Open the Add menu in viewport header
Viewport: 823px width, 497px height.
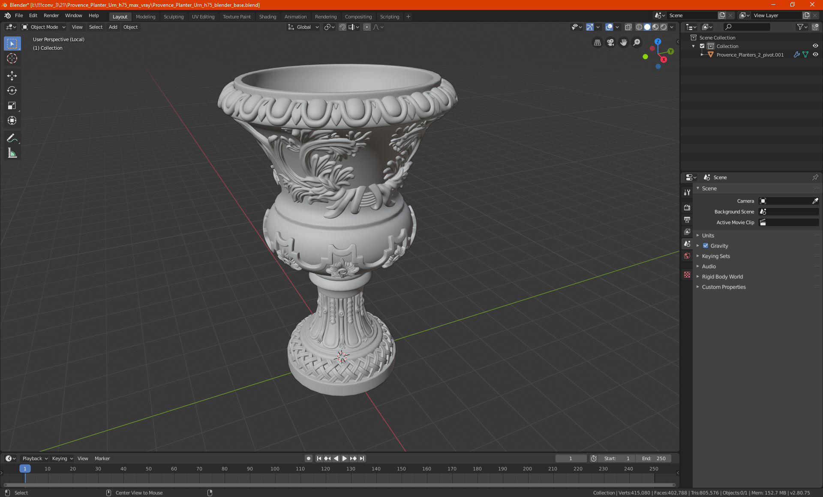click(x=113, y=27)
